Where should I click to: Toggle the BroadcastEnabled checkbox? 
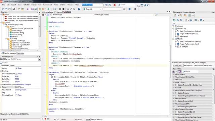click(16, 74)
